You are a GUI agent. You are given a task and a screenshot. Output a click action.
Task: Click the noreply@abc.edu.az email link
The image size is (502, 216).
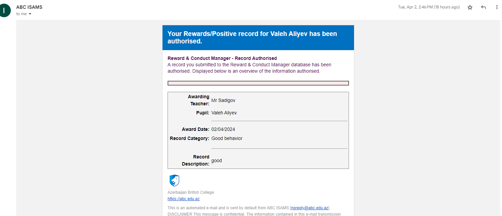tap(310, 208)
